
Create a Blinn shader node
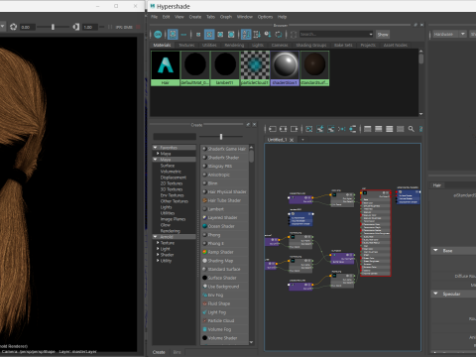click(224, 183)
